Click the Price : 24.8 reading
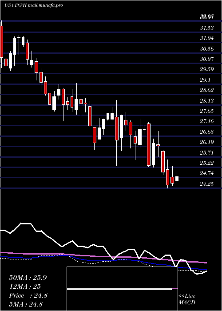This screenshot has height=311, width=222. [28, 295]
